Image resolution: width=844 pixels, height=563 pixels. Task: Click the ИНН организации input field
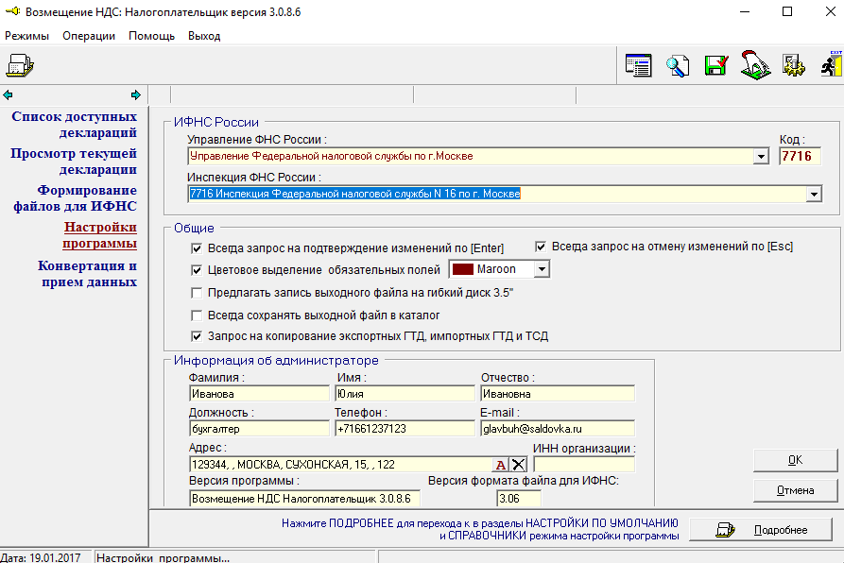(x=583, y=464)
